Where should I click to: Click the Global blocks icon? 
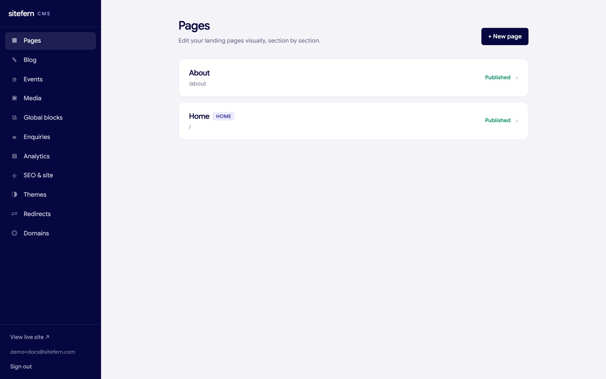14,118
